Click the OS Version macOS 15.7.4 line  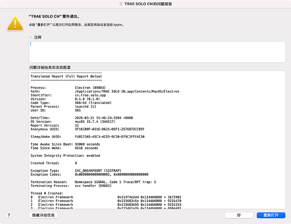(x=73, y=121)
